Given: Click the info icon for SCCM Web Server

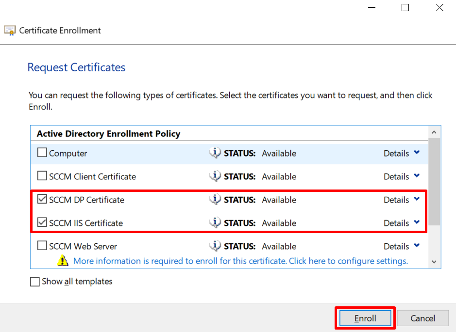Looking at the screenshot, I should (x=215, y=246).
